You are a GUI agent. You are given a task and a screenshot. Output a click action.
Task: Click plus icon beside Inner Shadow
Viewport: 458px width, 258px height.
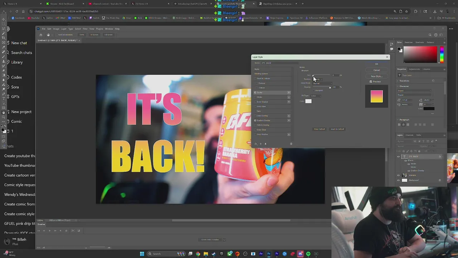[x=289, y=102]
